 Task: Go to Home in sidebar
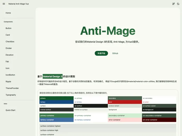[8, 13]
